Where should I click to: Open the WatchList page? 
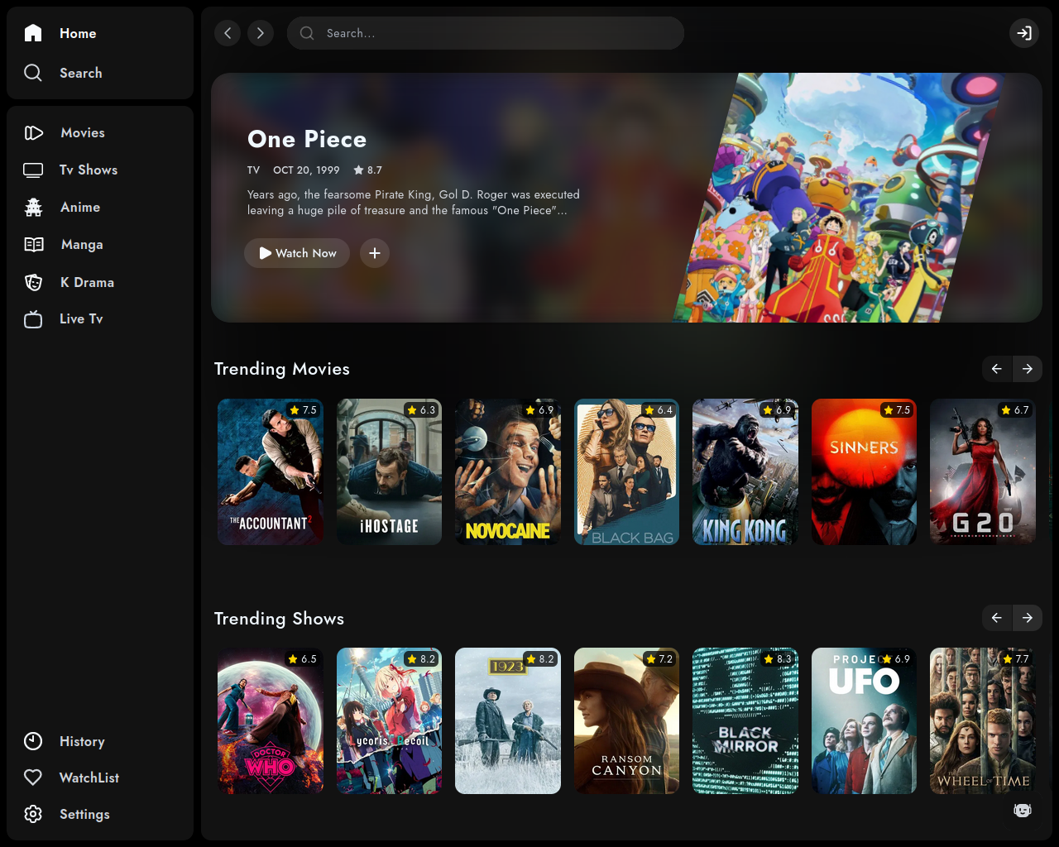(x=89, y=778)
